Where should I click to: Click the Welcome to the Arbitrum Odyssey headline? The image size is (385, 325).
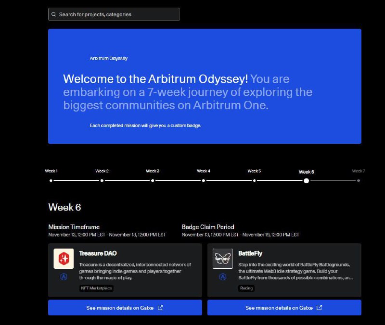pyautogui.click(x=188, y=92)
